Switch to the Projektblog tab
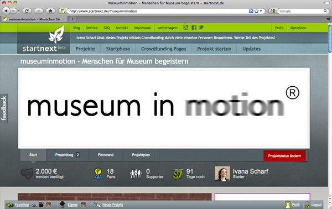332x209 pixels. (x=67, y=155)
